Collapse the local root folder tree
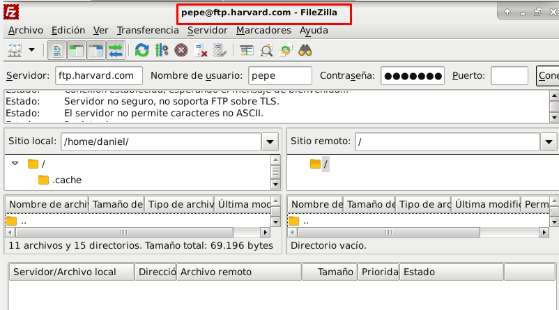 coord(15,164)
